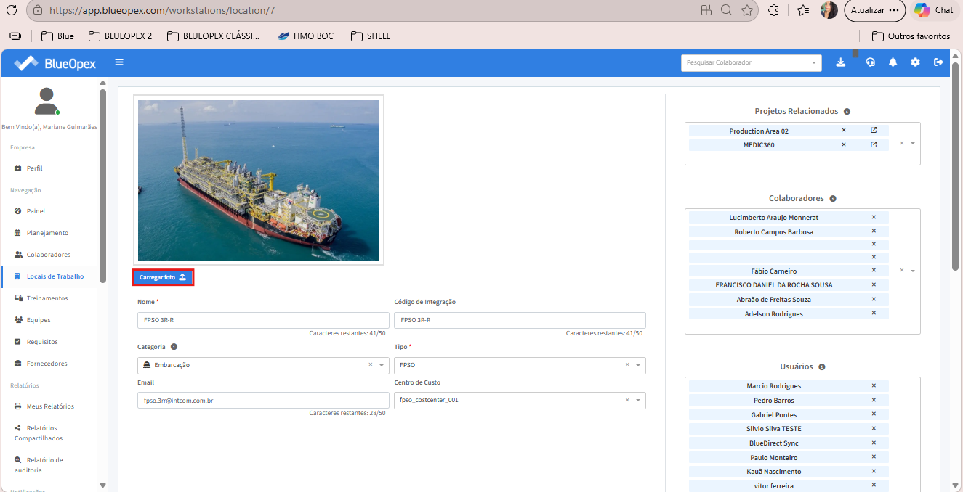963x492 pixels.
Task: Clear Centro de Custo selection
Action: coord(627,400)
